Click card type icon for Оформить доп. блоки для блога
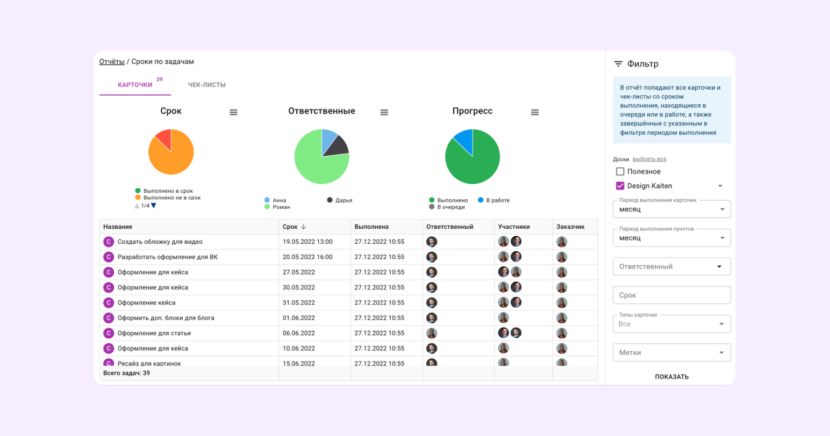The width and height of the screenshot is (830, 436). 109,318
